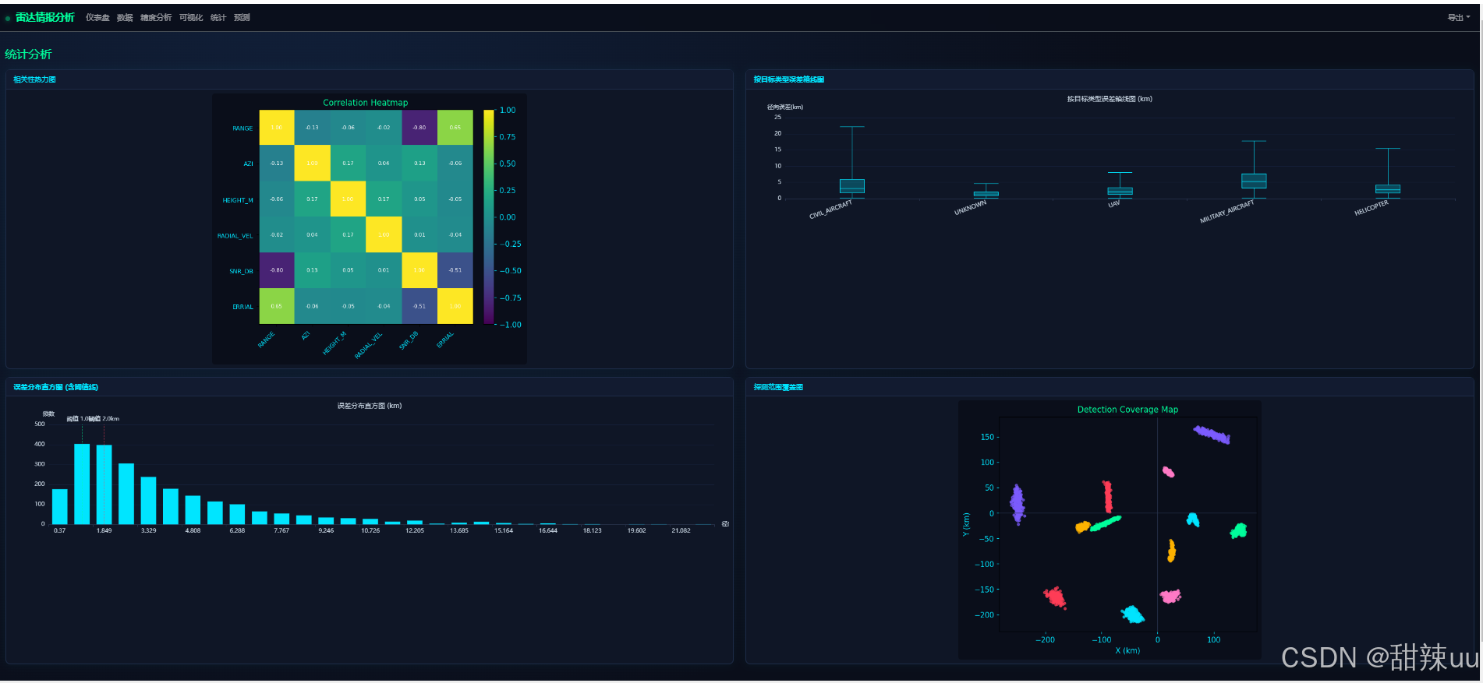The image size is (1483, 683).
Task: Click the histogram bar above 4.808
Action: [x=193, y=509]
